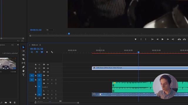Step back one frame
Viewport: 188px width, 105px height.
click(157, 39)
